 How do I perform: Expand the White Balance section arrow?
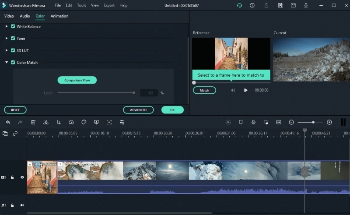(7, 26)
